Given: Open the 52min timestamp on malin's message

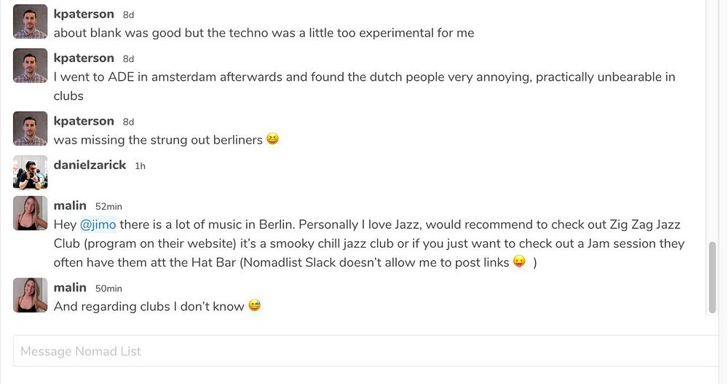Looking at the screenshot, I should click(x=108, y=207).
